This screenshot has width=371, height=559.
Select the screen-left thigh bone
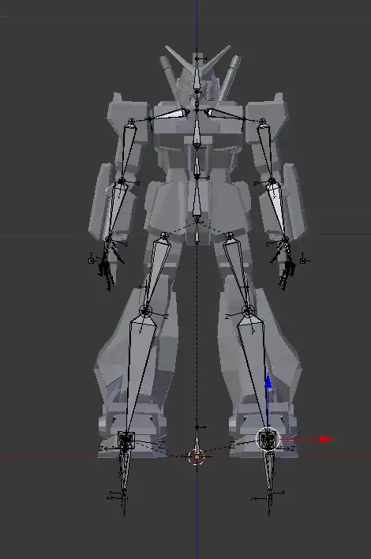point(156,271)
